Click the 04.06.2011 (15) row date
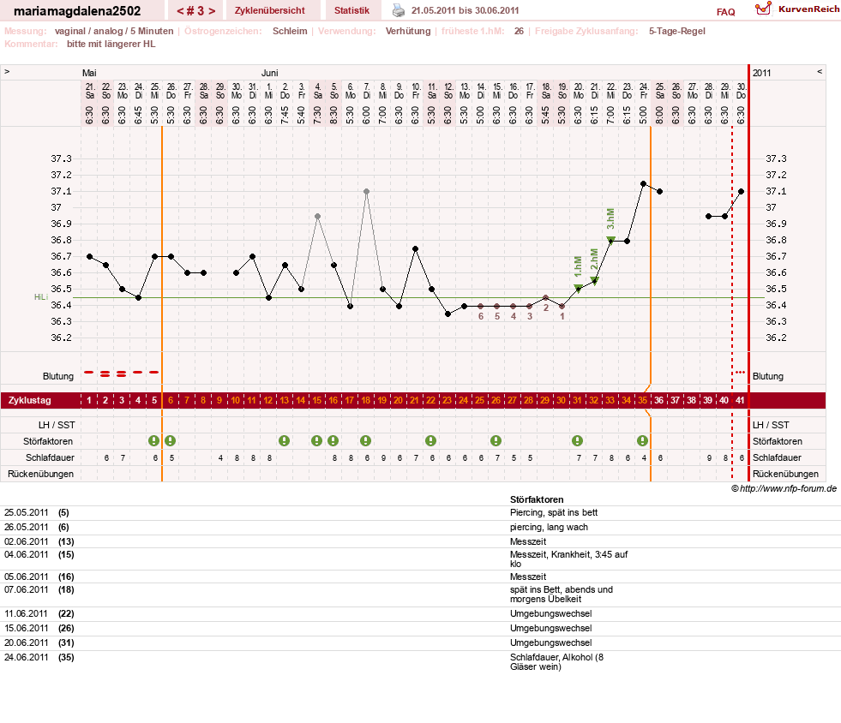 (27, 555)
